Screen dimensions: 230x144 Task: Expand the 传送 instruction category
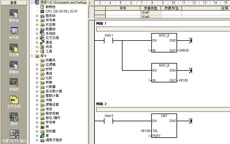[37, 109]
